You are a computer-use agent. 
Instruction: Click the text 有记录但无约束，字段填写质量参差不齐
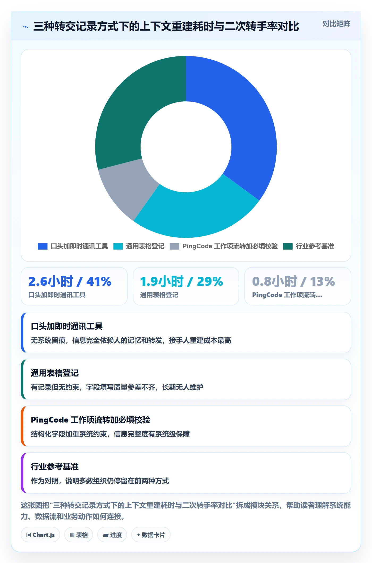coord(93,387)
